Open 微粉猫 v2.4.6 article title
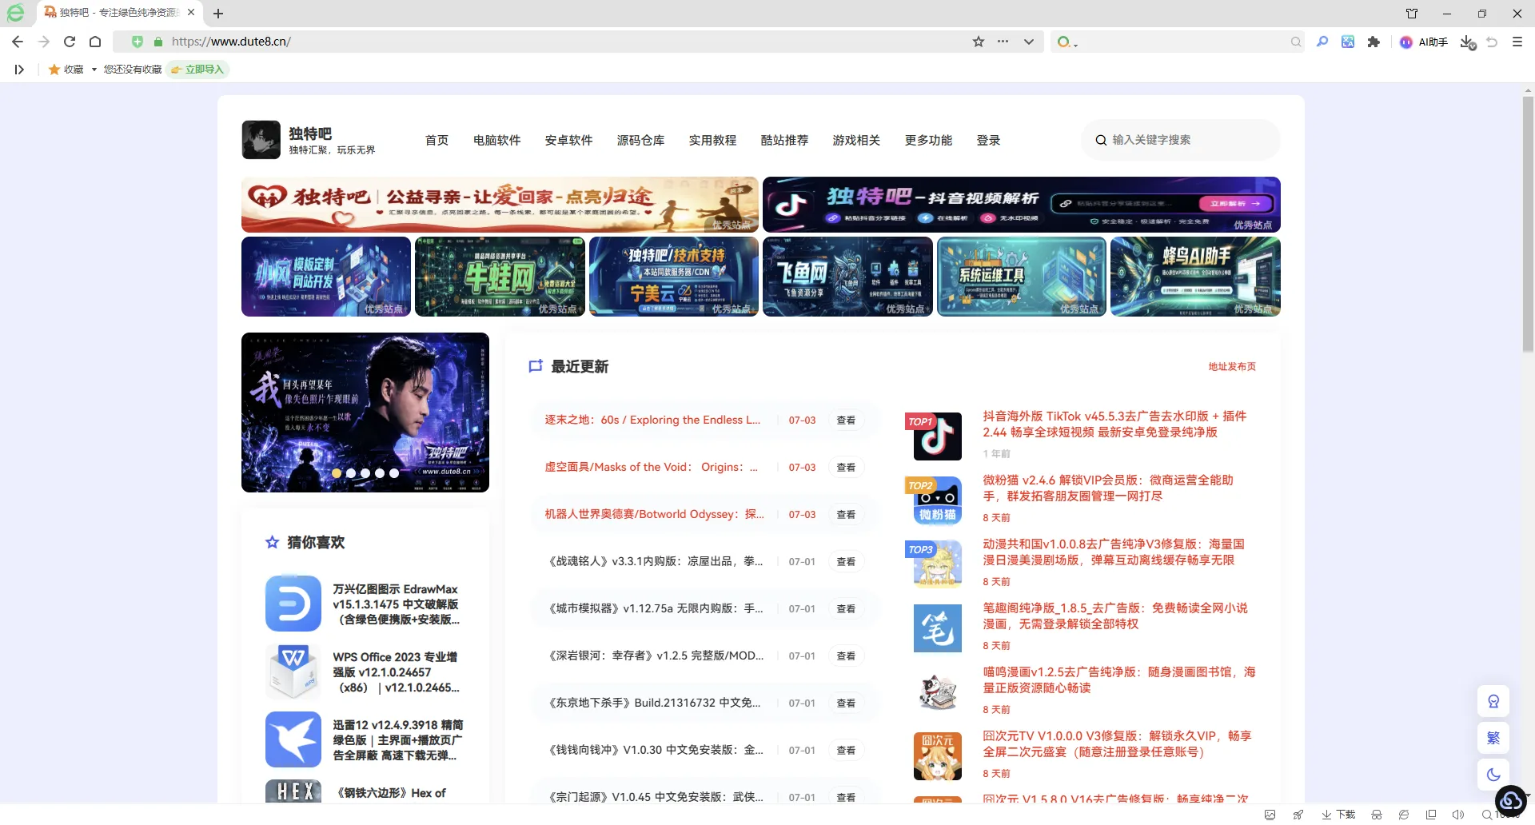This screenshot has height=825, width=1535. (x=1108, y=488)
